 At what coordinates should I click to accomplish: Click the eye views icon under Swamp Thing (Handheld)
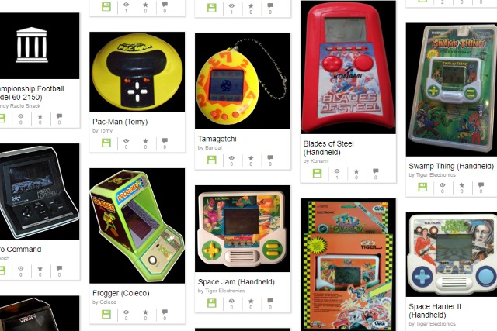tap(442, 184)
